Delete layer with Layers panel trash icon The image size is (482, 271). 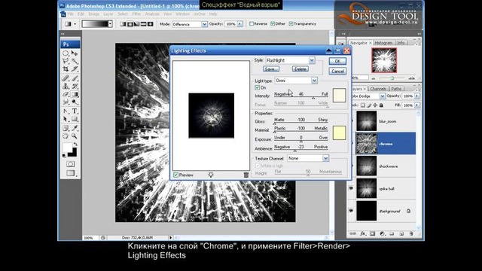pos(411,234)
